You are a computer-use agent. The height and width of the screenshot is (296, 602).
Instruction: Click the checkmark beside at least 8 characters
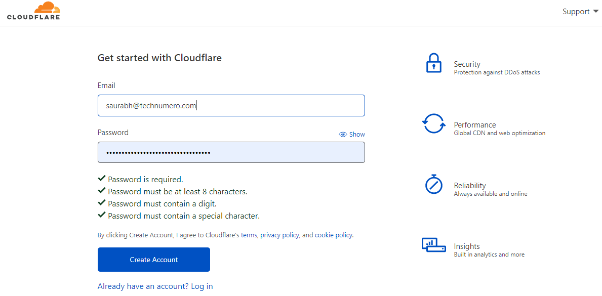click(102, 190)
